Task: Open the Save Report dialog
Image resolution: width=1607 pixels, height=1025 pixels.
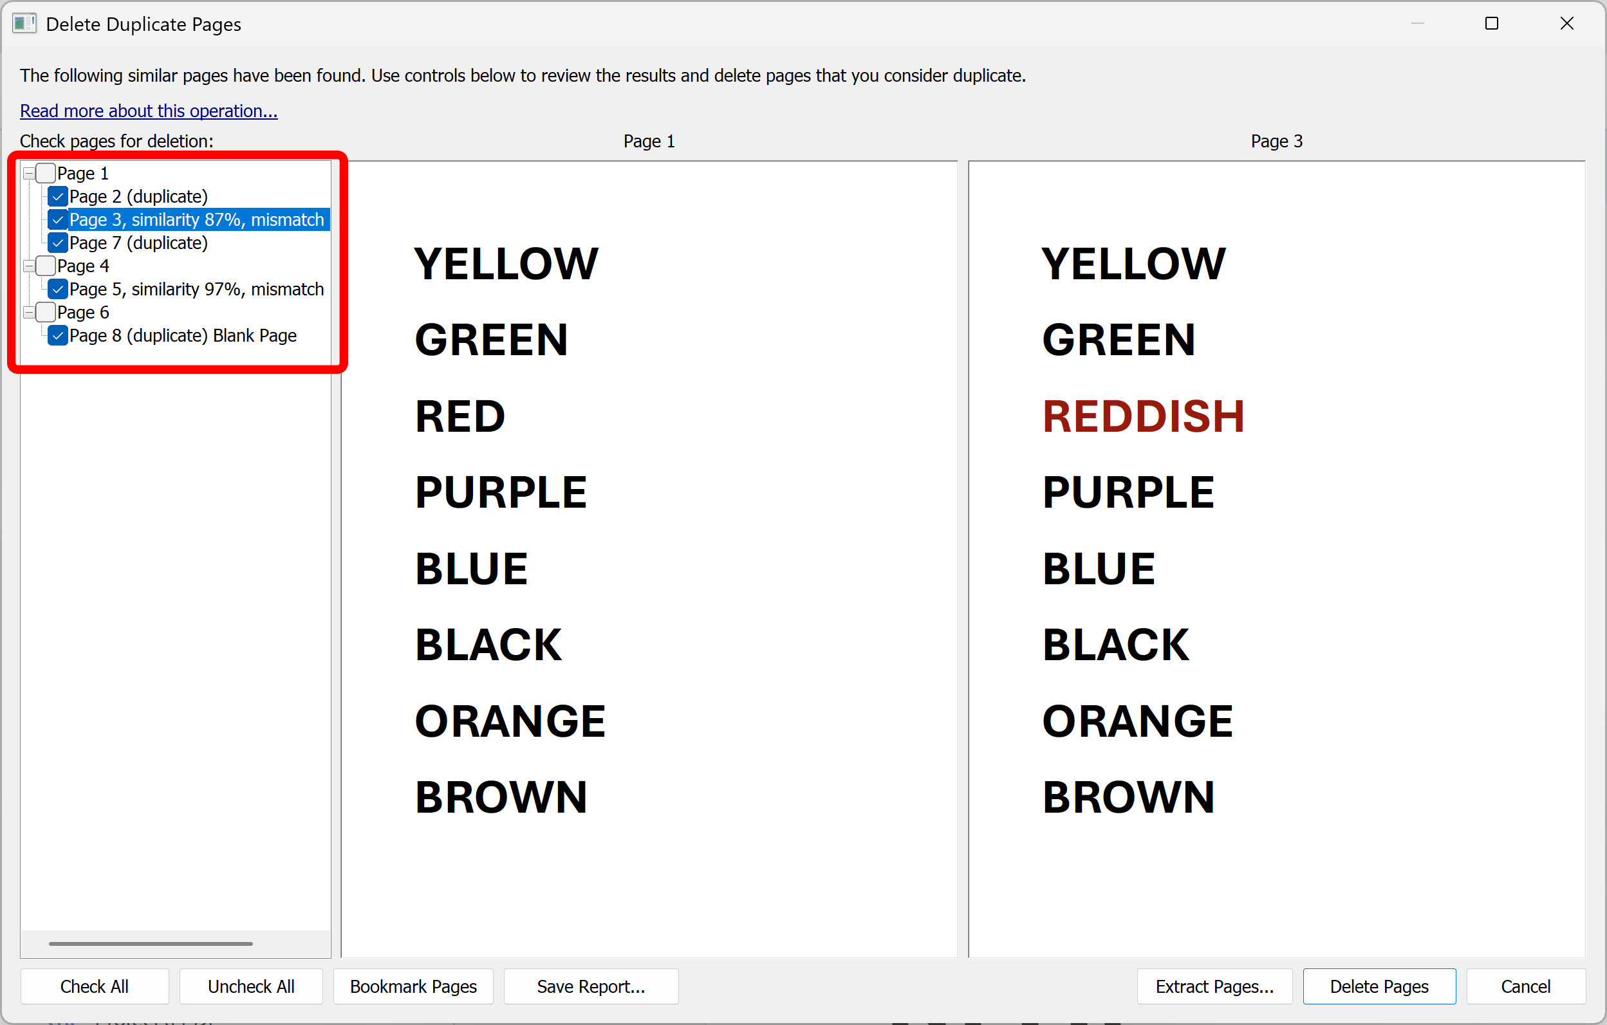Action: point(590,986)
